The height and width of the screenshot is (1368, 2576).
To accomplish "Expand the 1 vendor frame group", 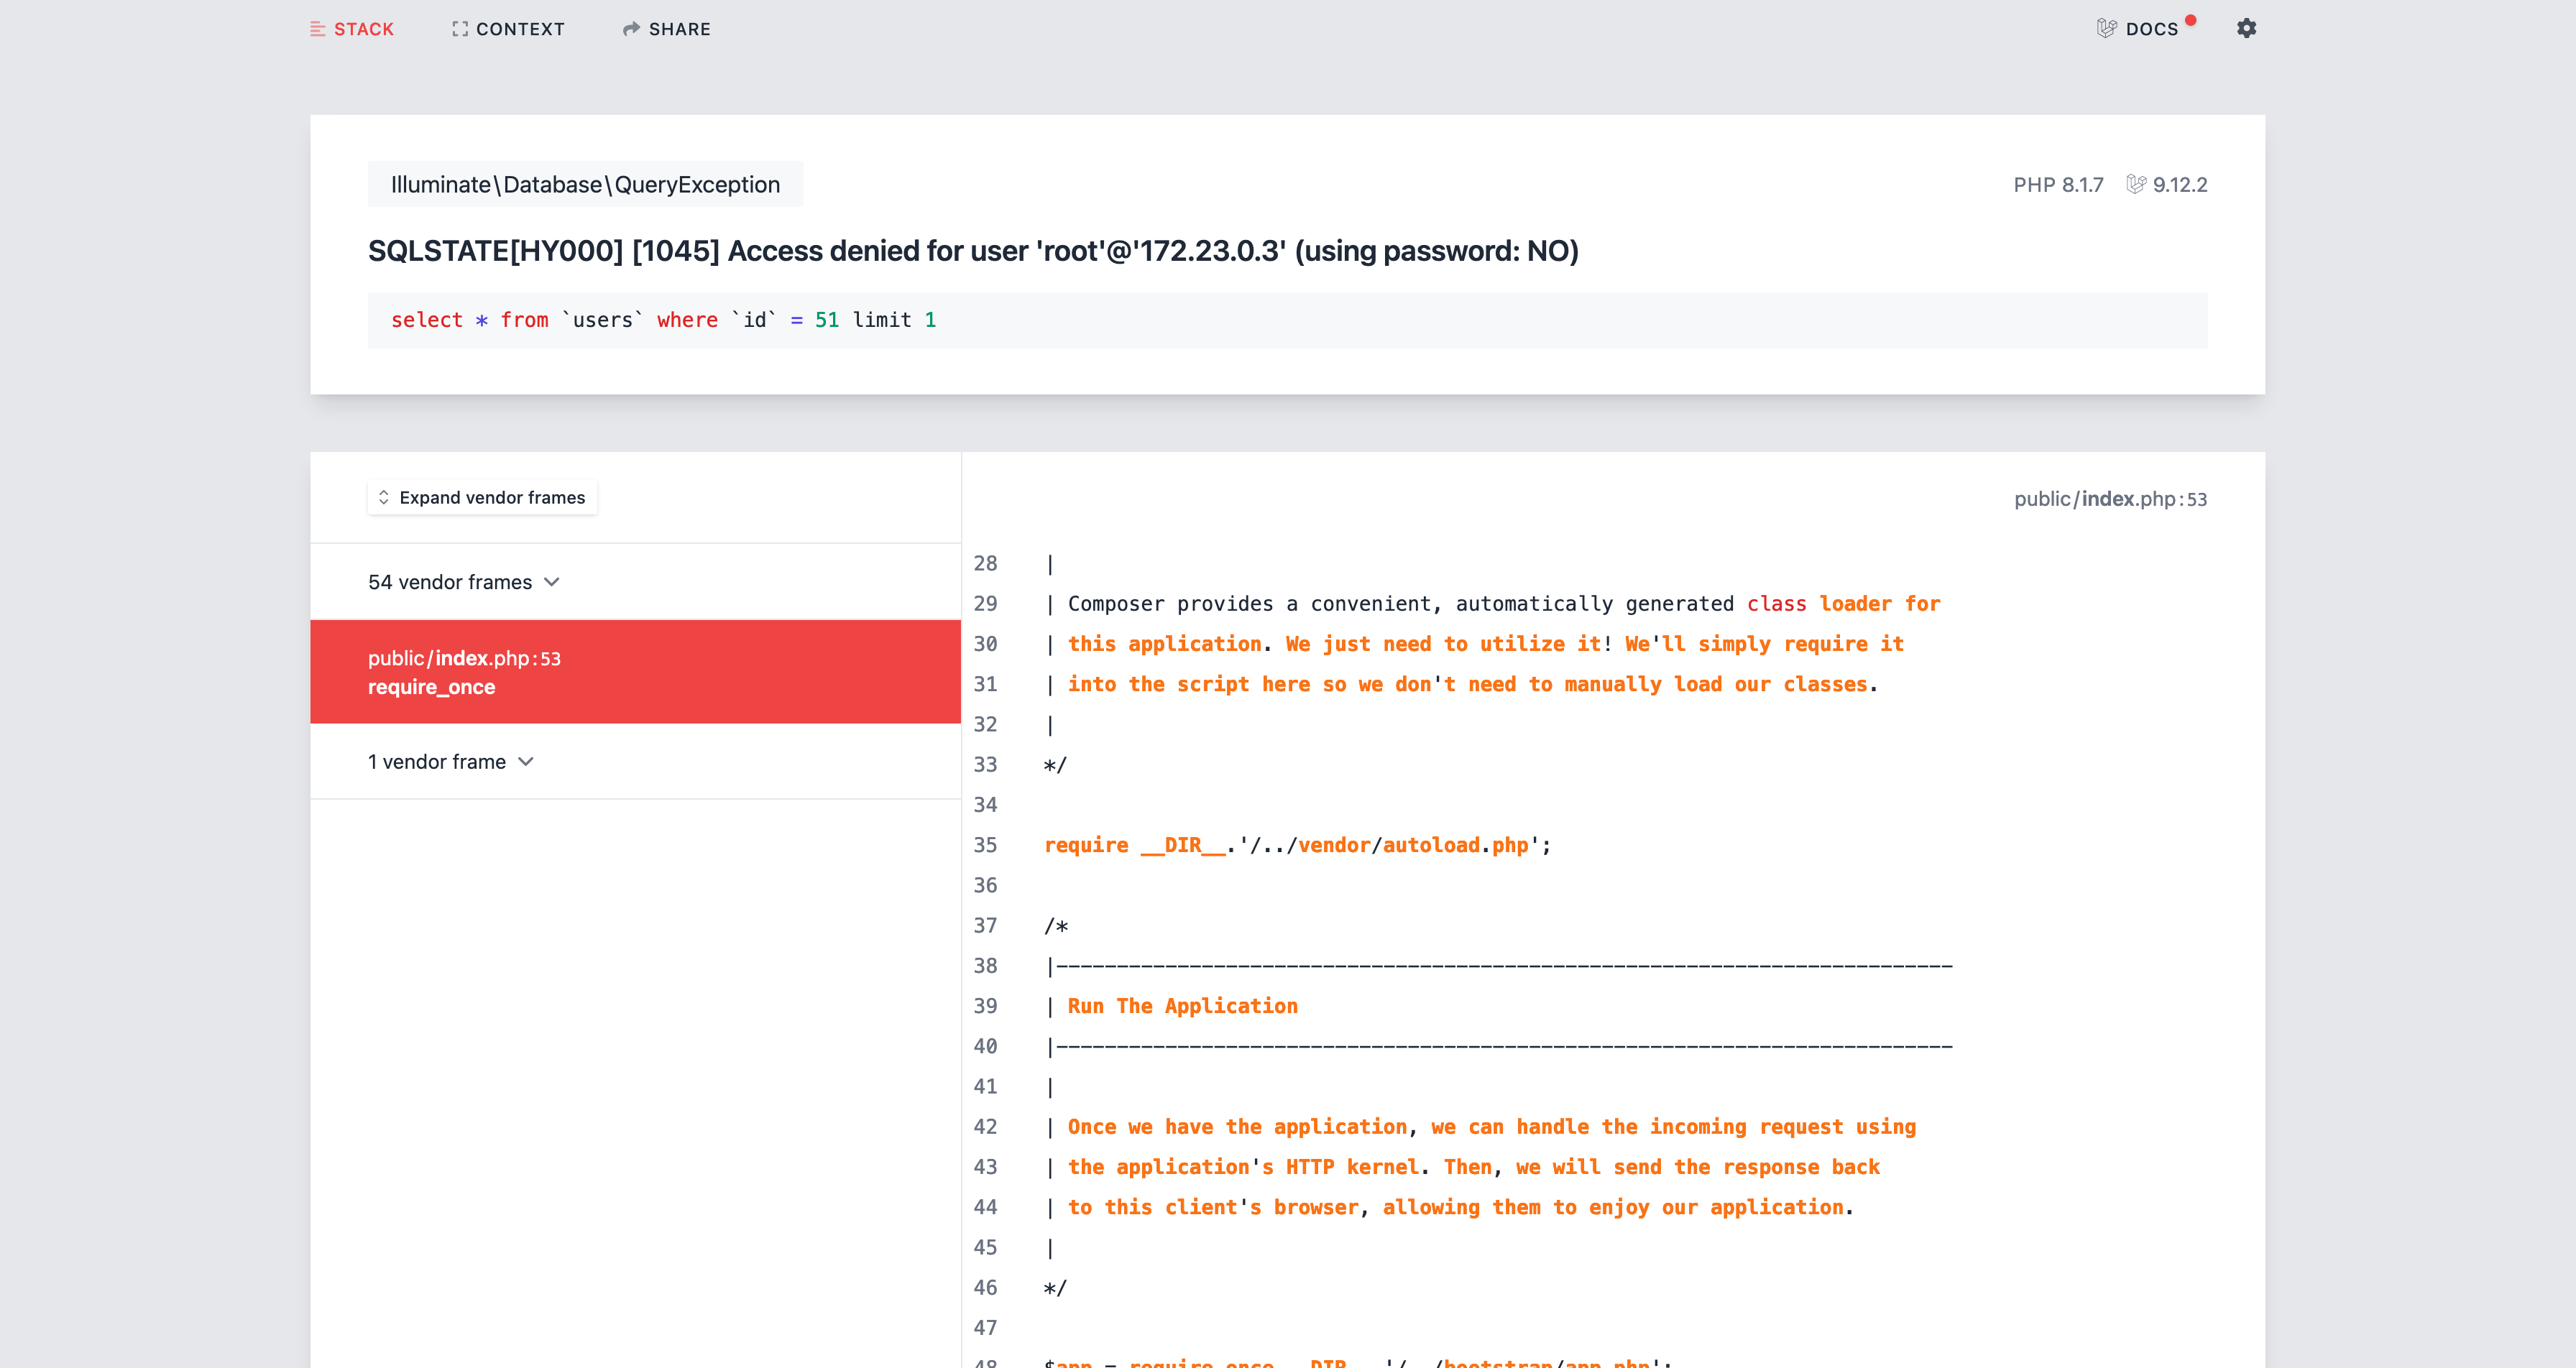I will pos(437,762).
